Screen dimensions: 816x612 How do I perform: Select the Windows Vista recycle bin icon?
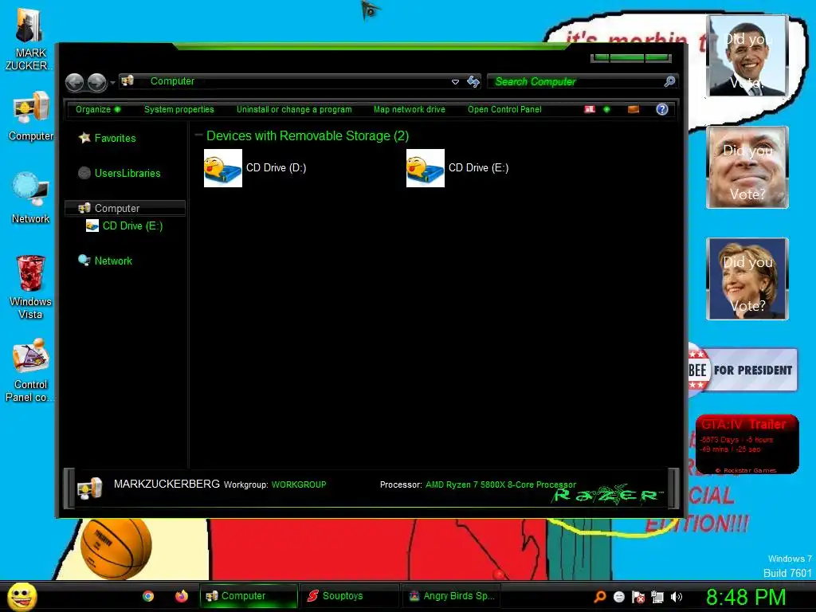coord(31,287)
